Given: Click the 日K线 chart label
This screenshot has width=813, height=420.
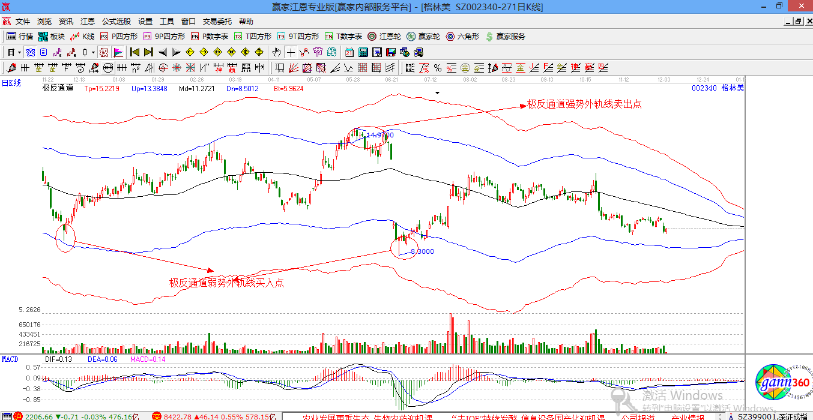Looking at the screenshot, I should click(11, 83).
